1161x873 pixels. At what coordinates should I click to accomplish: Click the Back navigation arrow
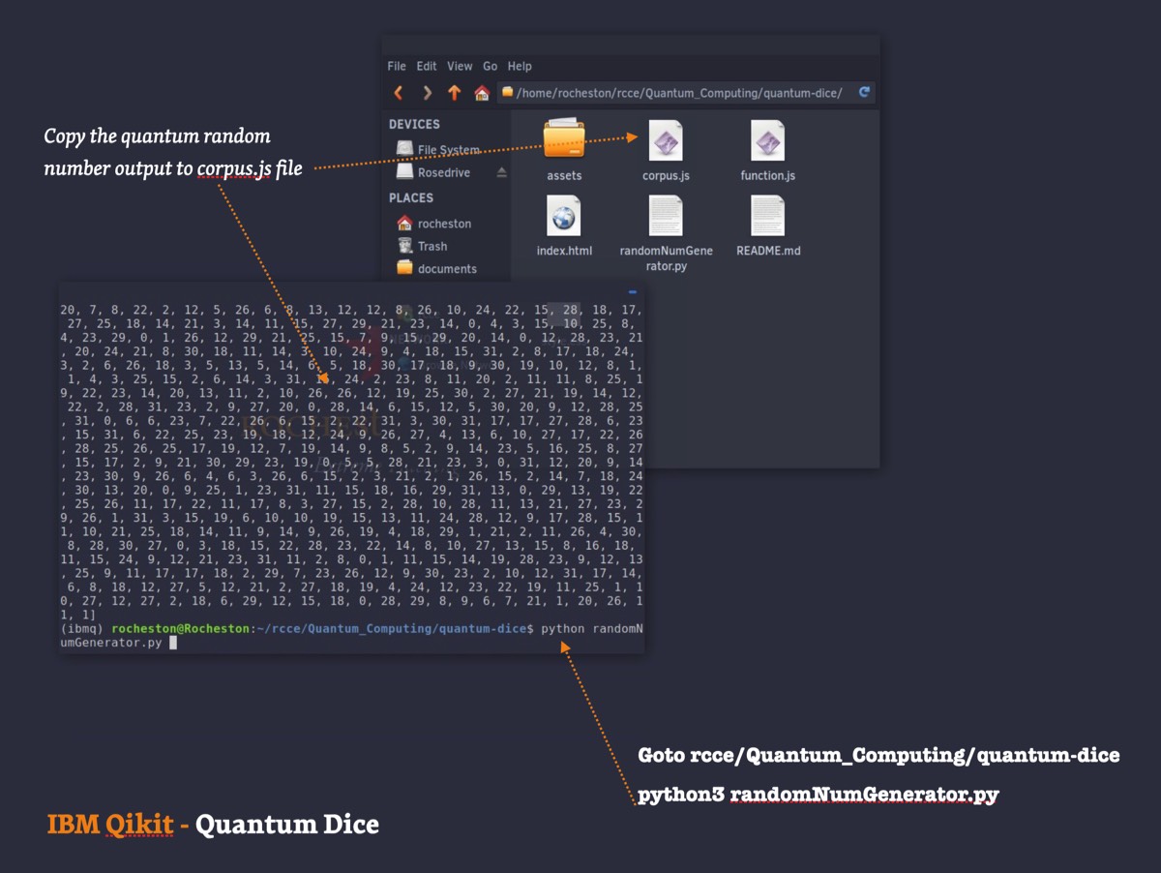[x=399, y=93]
